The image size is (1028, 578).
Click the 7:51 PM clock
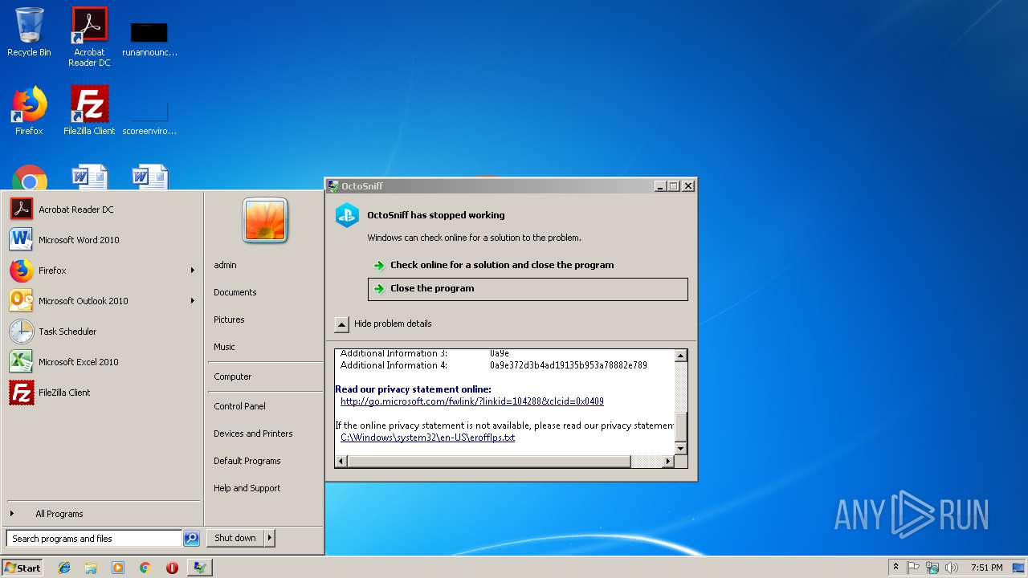pos(986,568)
